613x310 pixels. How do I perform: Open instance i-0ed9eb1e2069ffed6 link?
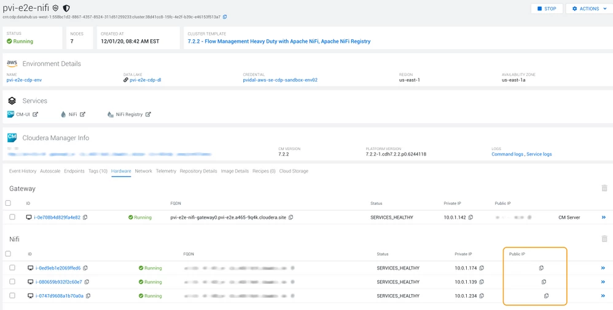coord(58,268)
